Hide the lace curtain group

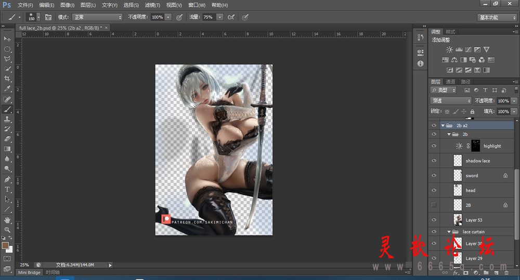pos(434,232)
